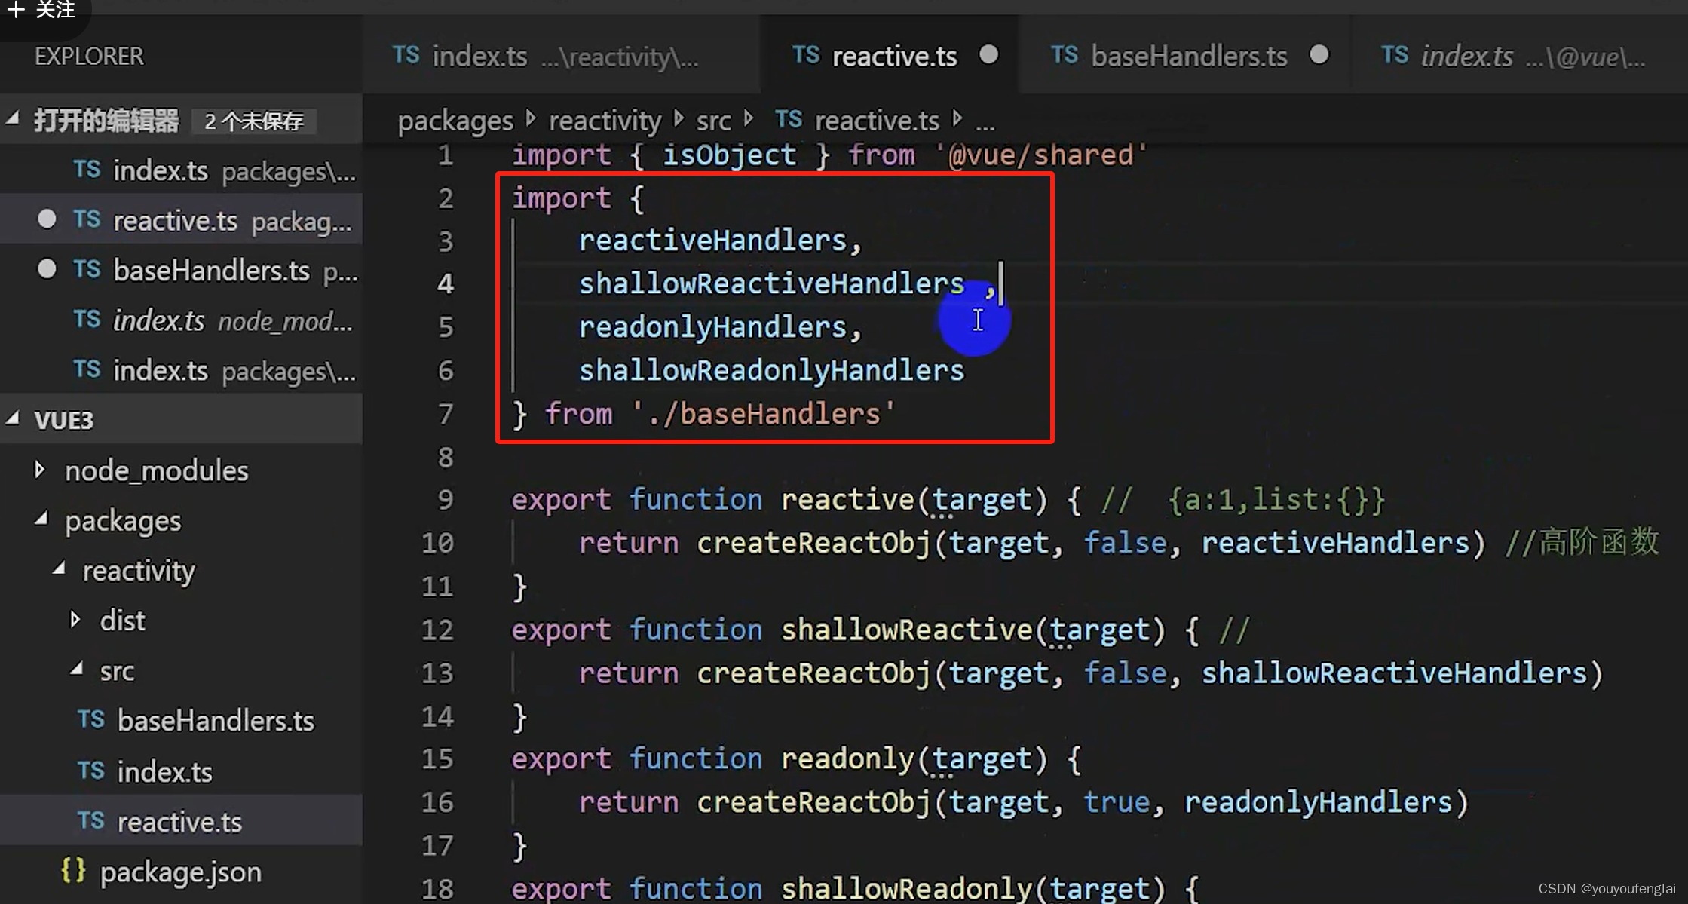Switch to the baseHandlers.ts editor tab
The width and height of the screenshot is (1688, 904).
pos(1189,57)
